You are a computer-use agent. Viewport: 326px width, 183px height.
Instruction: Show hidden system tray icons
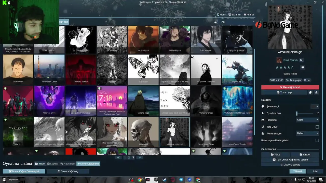pyautogui.click(x=291, y=180)
